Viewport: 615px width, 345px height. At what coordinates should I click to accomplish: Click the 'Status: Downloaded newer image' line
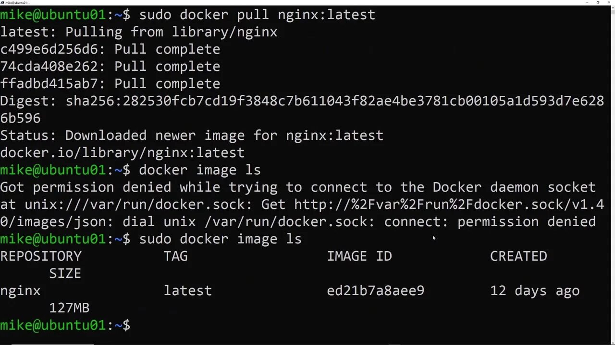coord(191,136)
